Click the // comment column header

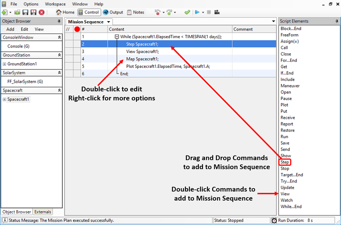pyautogui.click(x=68, y=29)
